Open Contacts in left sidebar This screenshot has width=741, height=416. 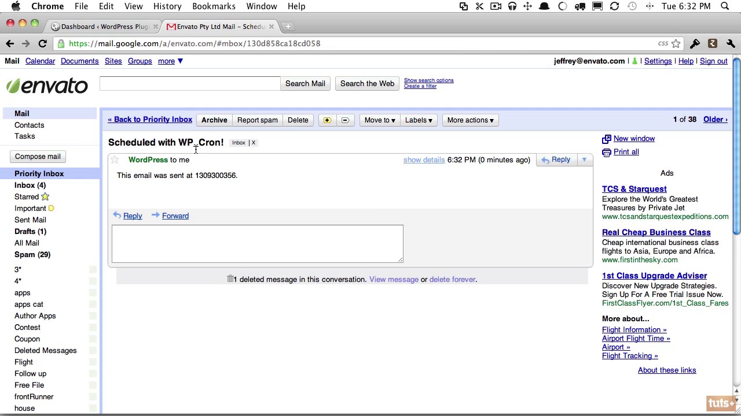[x=29, y=125]
